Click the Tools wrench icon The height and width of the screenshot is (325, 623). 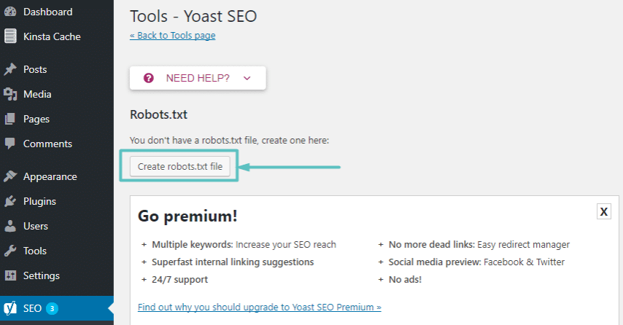point(10,251)
